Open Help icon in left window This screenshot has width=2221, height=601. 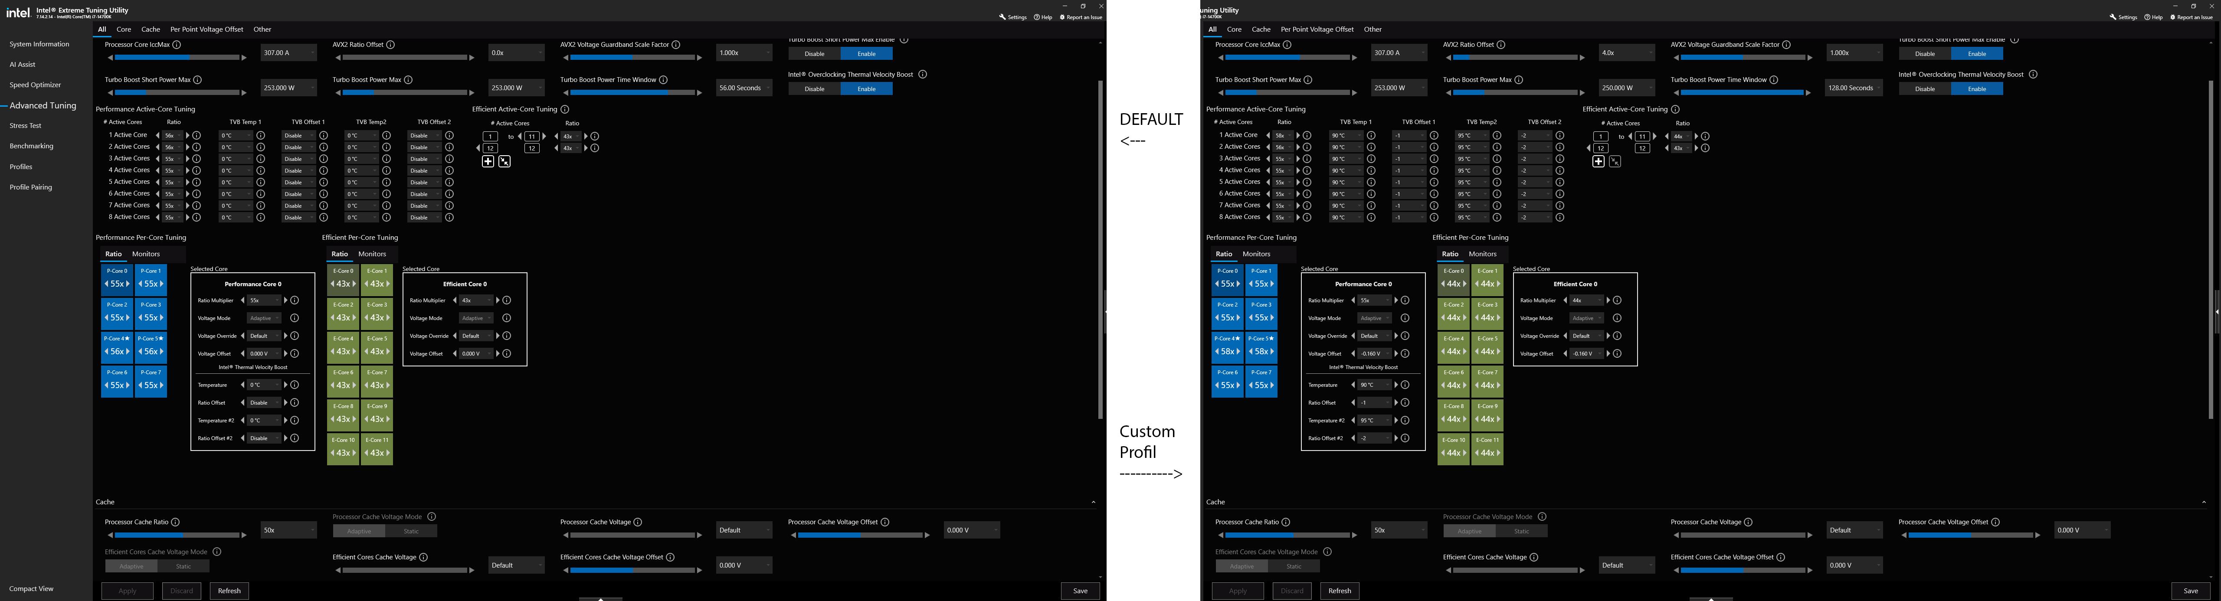click(x=1036, y=17)
